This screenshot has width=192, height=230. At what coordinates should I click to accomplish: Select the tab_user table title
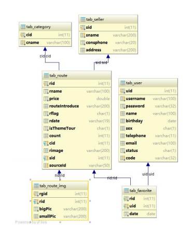click(134, 83)
